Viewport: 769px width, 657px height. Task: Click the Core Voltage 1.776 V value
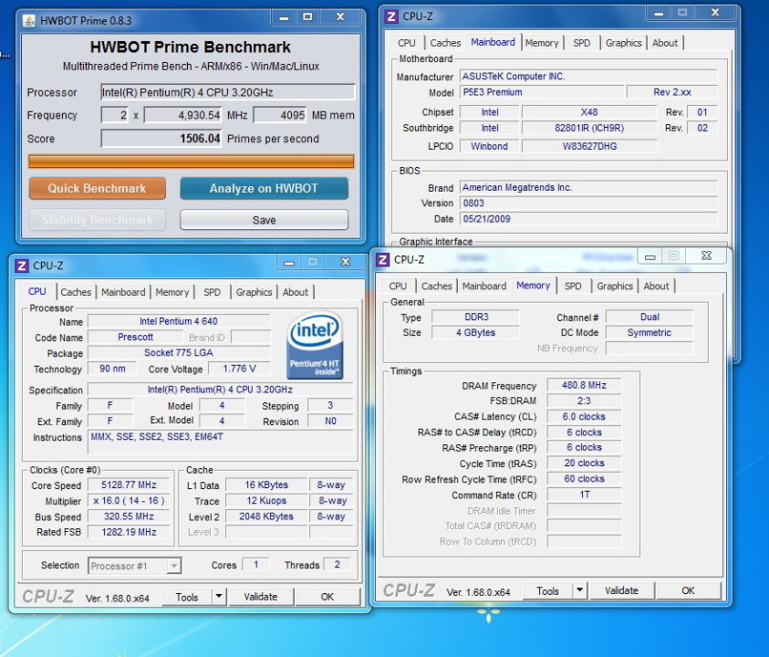pyautogui.click(x=239, y=369)
